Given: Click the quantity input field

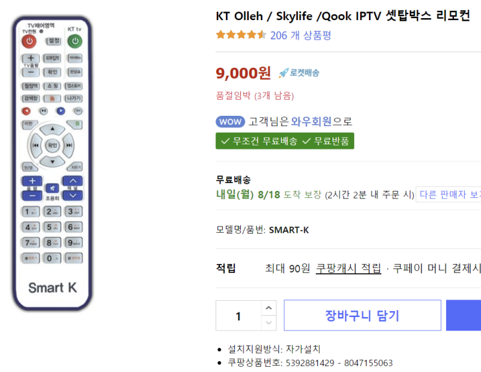Looking at the screenshot, I should point(238,316).
